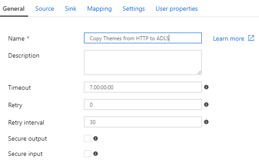This screenshot has width=259, height=163.
Task: Click the Secure output label
Action: pos(27,138)
